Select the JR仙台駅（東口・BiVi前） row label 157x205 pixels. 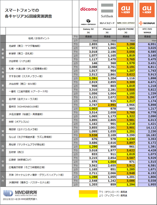(x=23, y=84)
